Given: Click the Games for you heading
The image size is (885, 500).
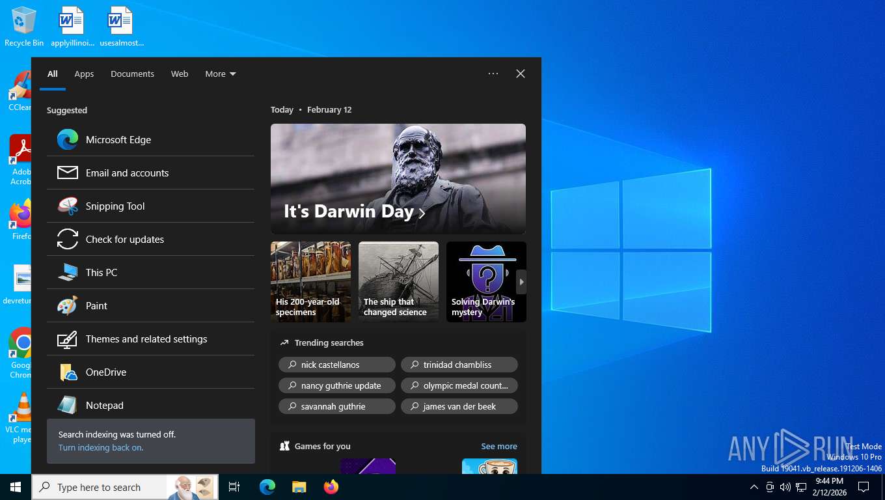Looking at the screenshot, I should coord(322,446).
